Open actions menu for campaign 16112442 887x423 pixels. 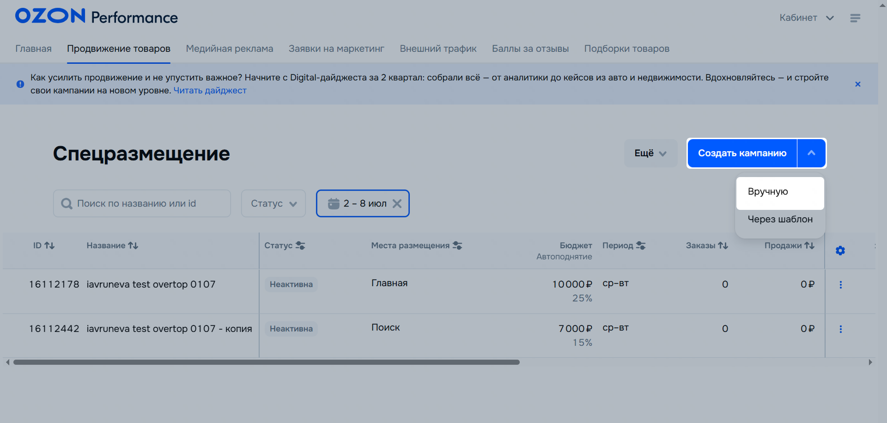click(840, 329)
